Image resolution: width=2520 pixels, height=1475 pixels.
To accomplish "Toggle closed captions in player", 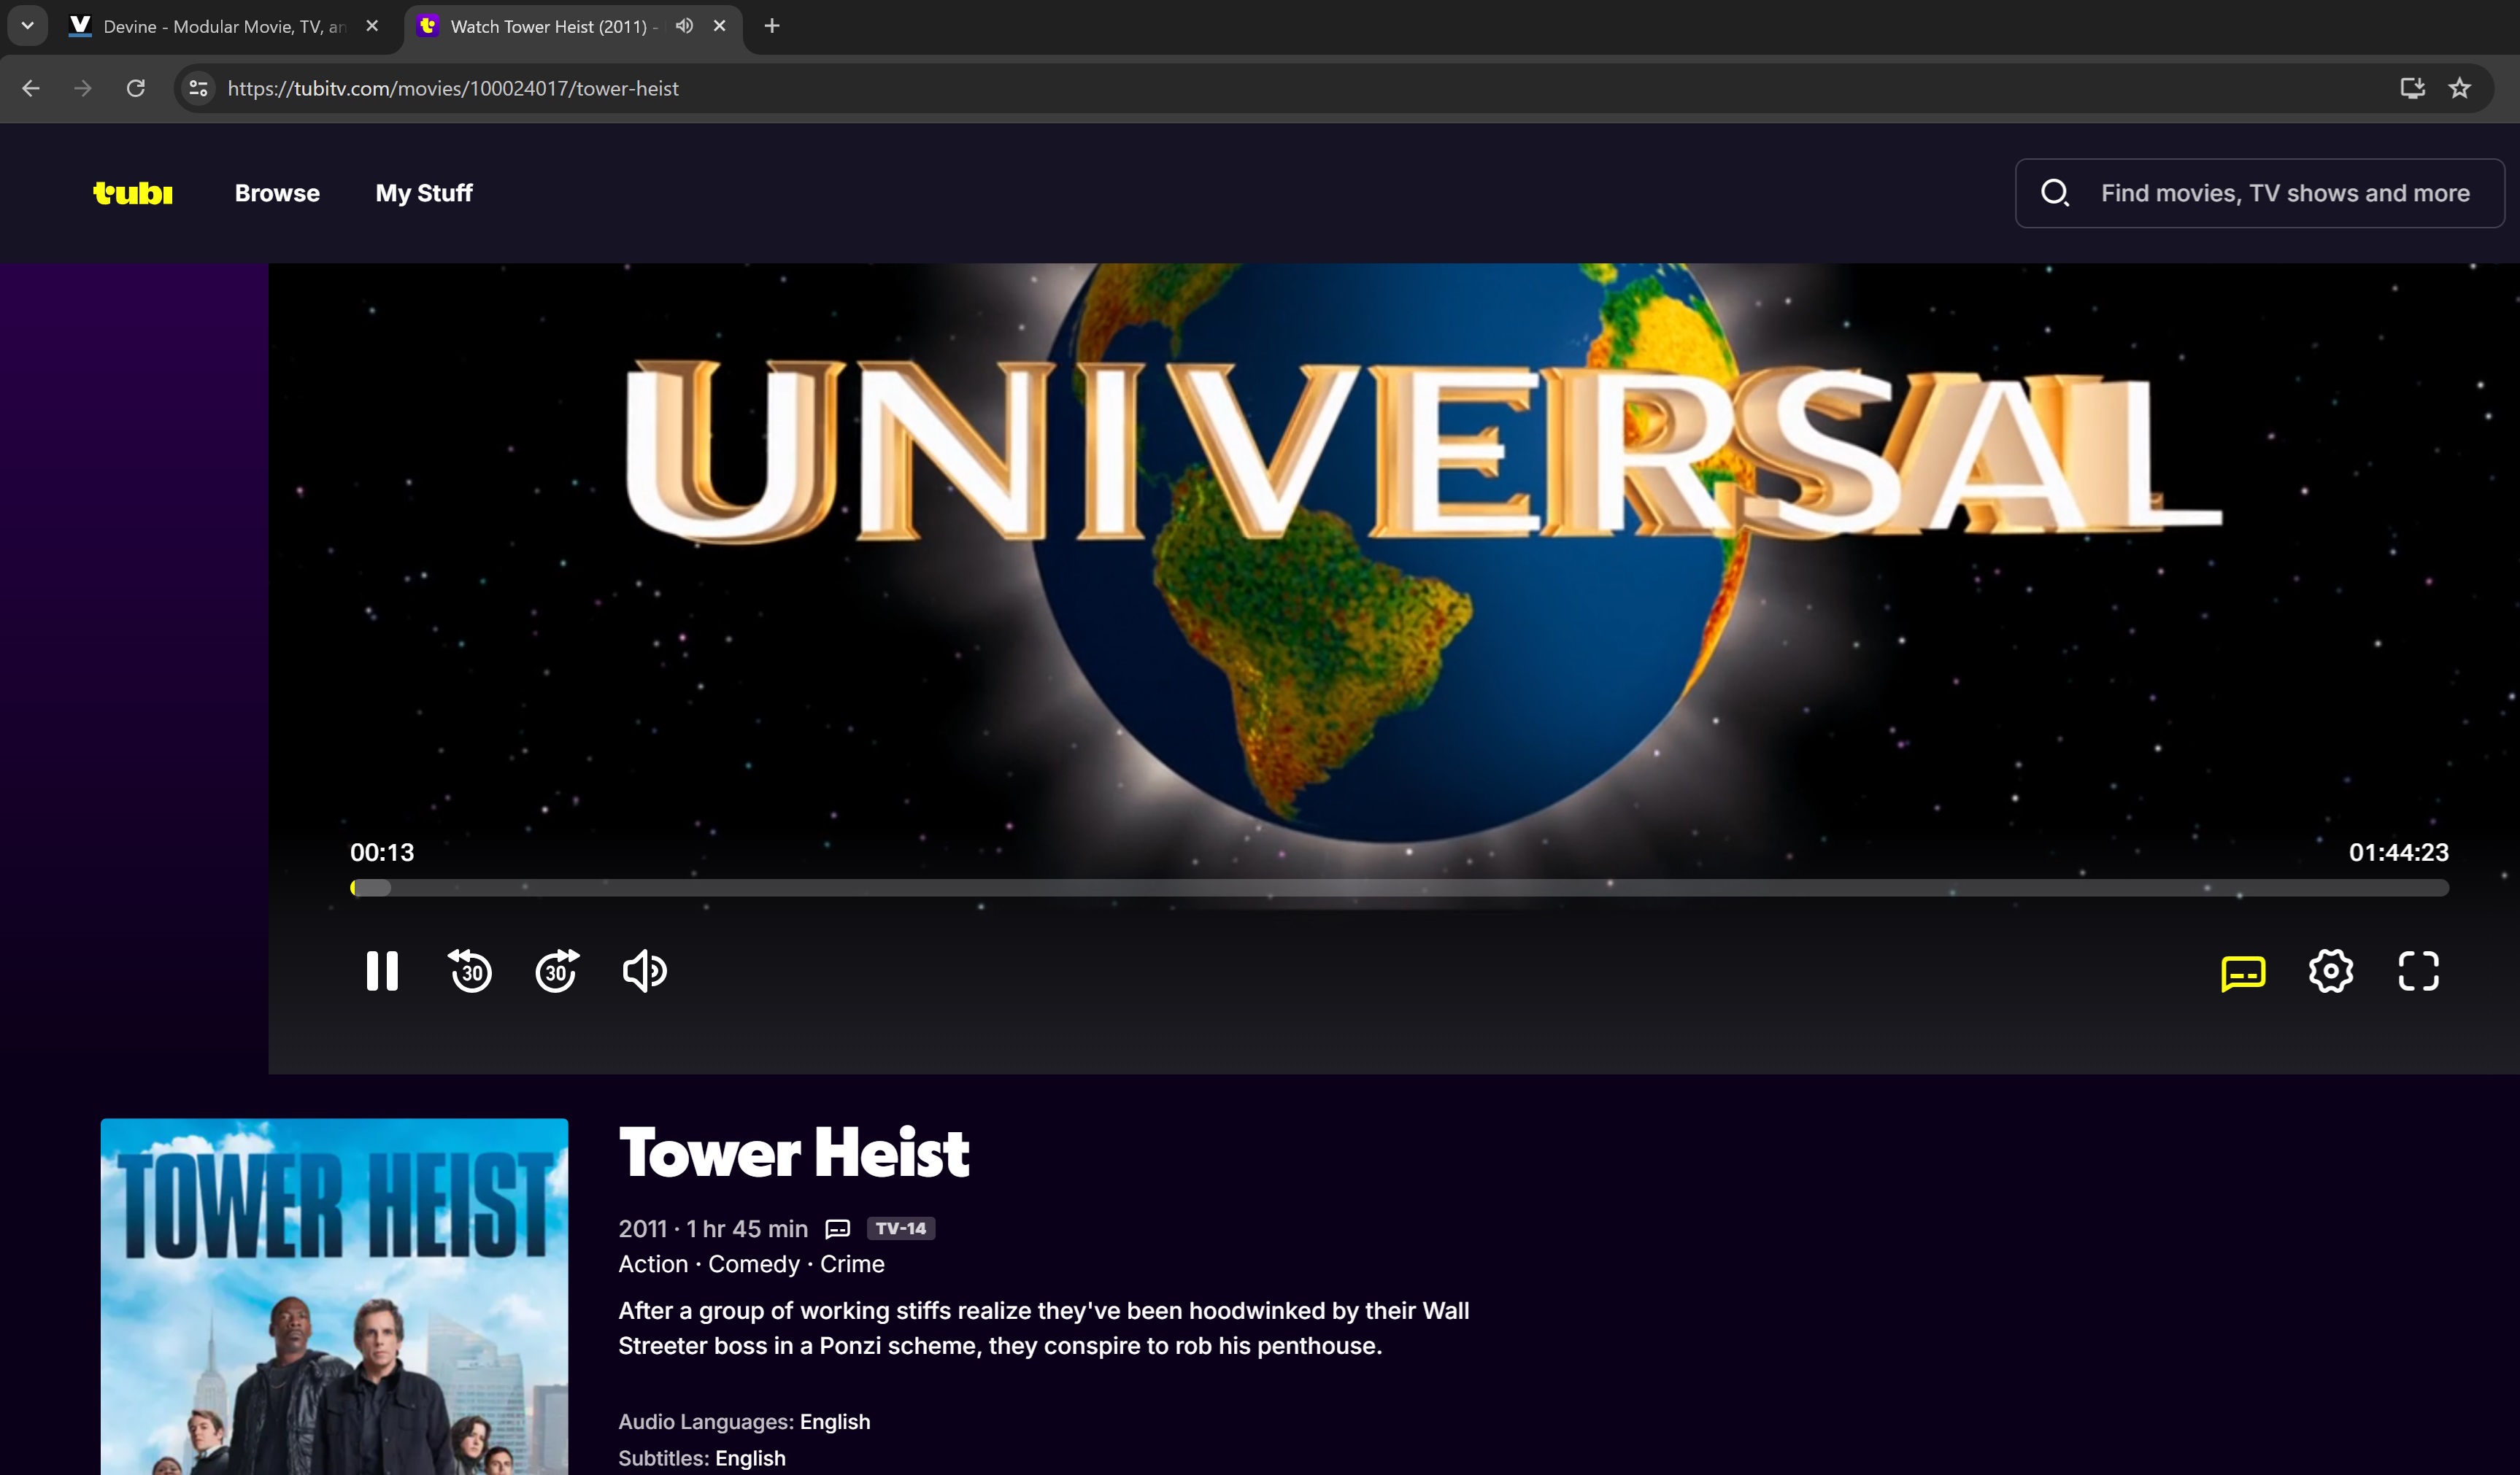I will (2243, 972).
